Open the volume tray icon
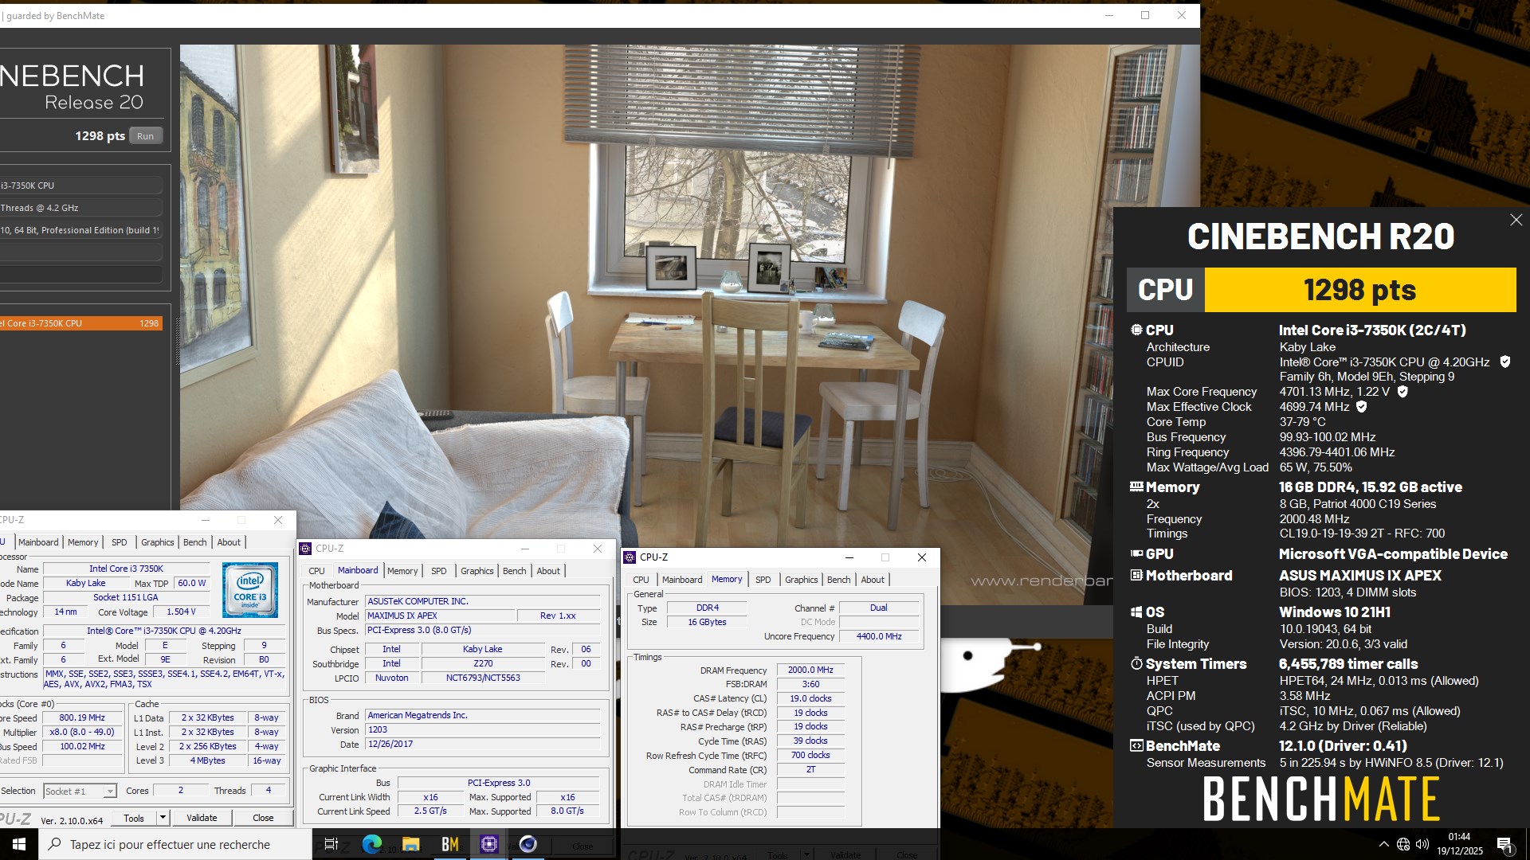 coord(1422,844)
